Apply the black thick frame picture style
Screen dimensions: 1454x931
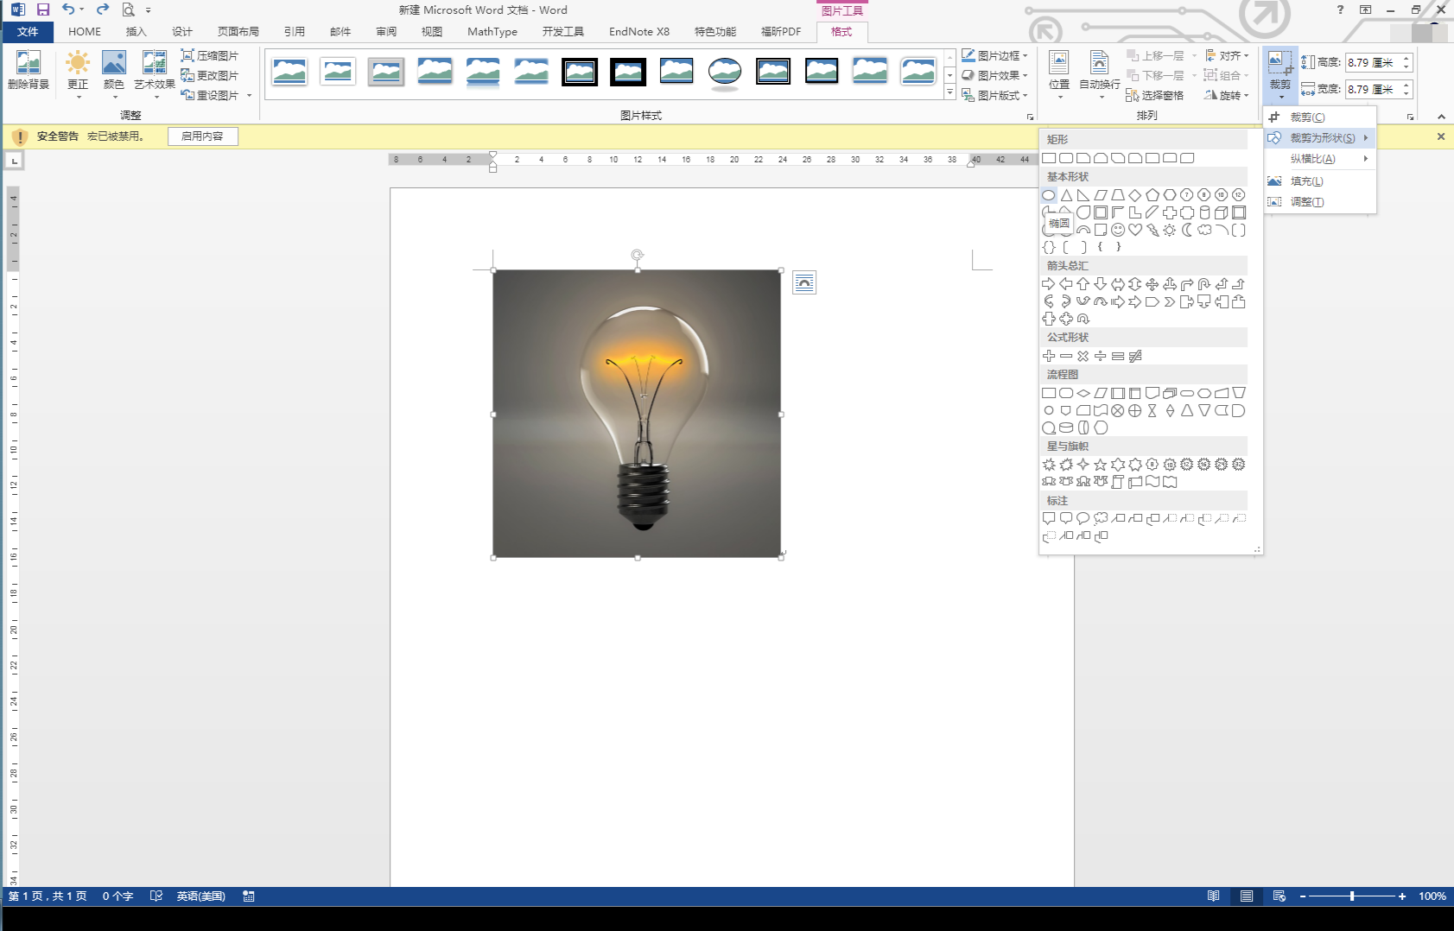pos(628,71)
